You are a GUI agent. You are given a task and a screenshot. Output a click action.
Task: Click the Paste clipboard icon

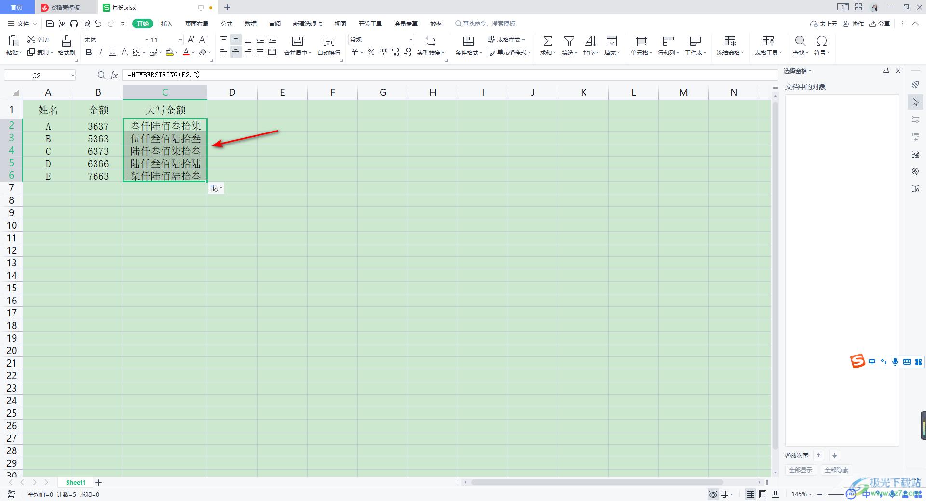point(14,40)
